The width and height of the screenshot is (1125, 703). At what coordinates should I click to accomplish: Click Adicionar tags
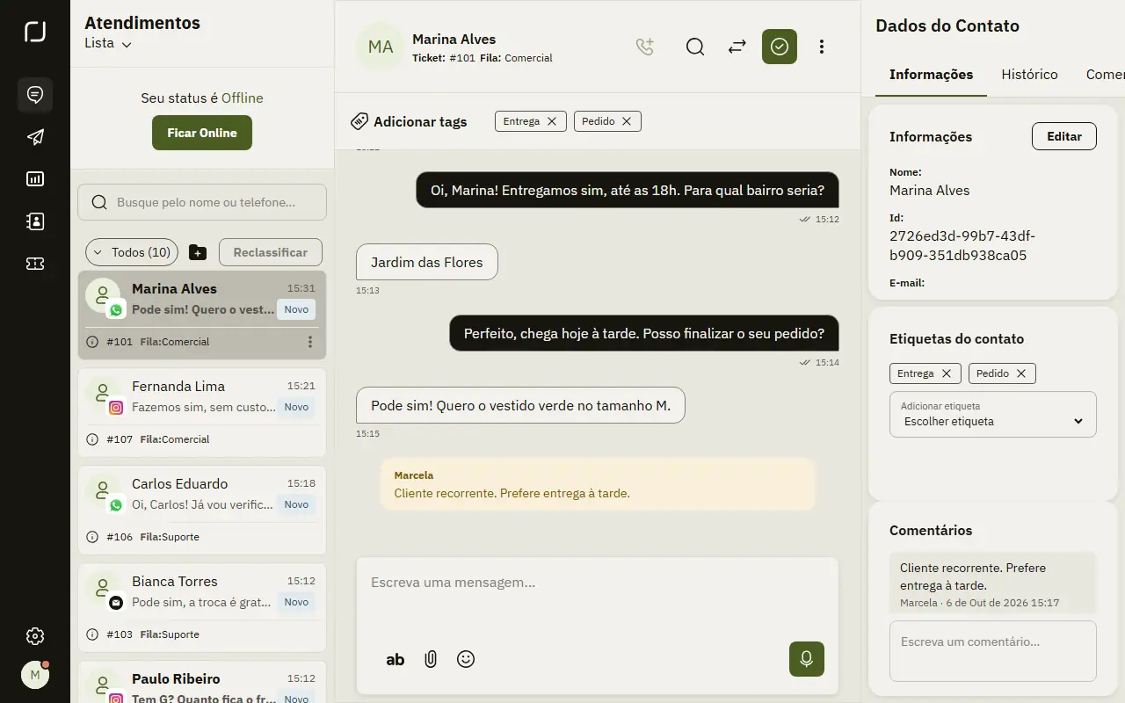[x=409, y=121]
